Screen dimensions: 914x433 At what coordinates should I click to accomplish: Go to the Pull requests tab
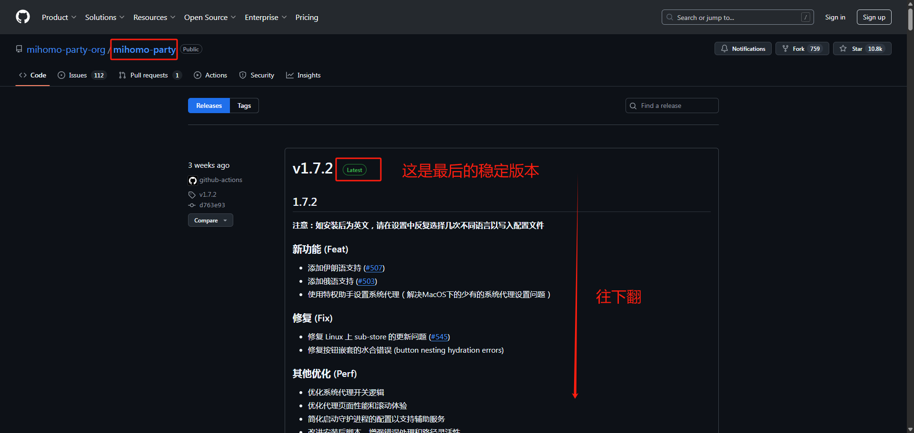coord(149,76)
